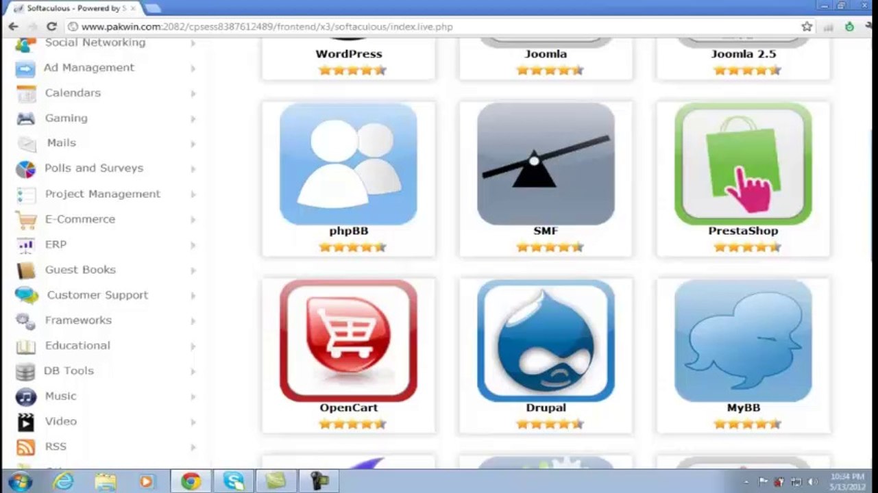Open Windows Explorer folder on taskbar
The image size is (878, 493).
click(x=105, y=481)
